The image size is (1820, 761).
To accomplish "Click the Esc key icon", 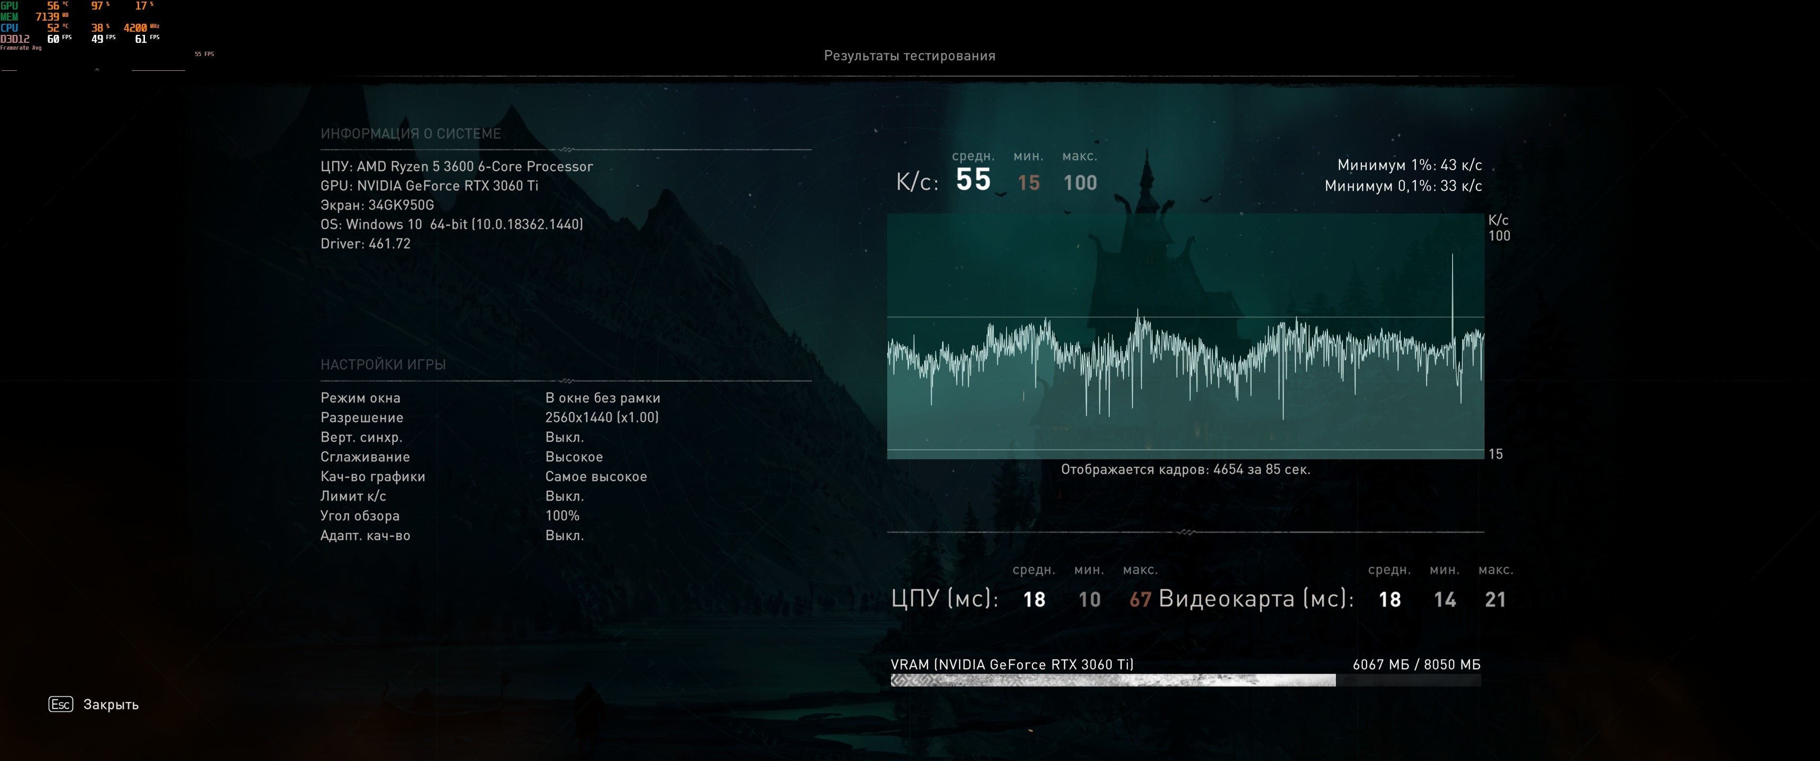I will click(x=61, y=704).
